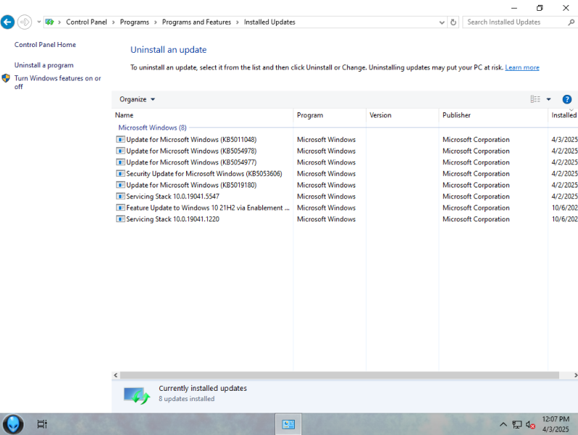Sort by the Publisher column header
This screenshot has height=435, width=578.
pyautogui.click(x=493, y=115)
